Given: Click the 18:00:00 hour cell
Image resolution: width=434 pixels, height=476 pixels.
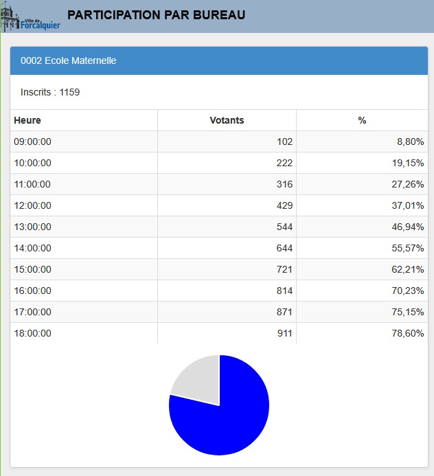Looking at the screenshot, I should pos(33,333).
